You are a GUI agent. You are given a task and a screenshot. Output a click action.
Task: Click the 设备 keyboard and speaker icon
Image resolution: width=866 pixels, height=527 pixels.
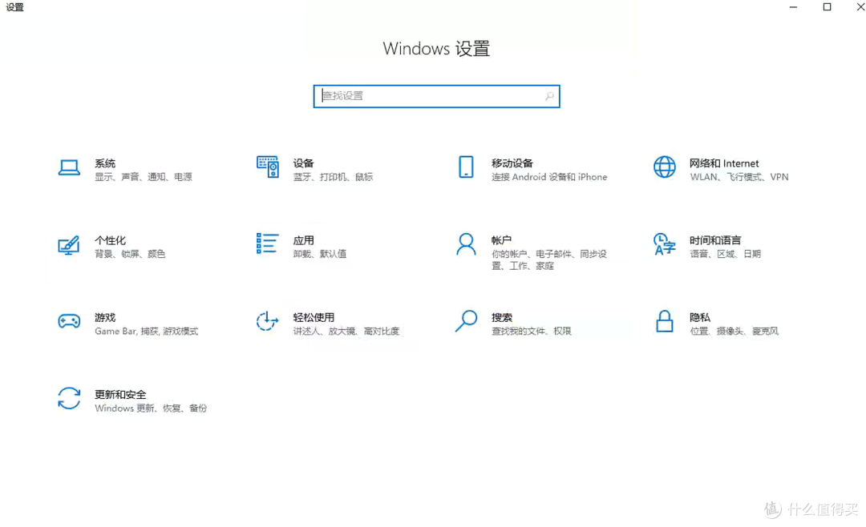(x=267, y=167)
